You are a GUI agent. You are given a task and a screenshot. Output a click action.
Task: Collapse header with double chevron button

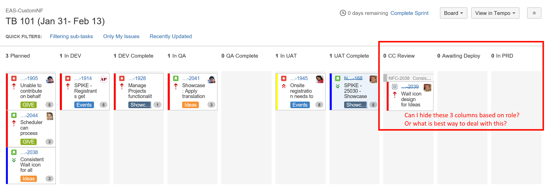[534, 13]
